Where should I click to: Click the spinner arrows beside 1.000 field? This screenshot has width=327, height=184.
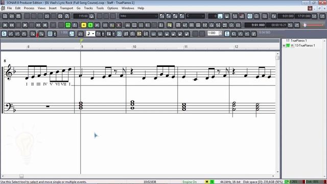pyautogui.click(x=220, y=33)
